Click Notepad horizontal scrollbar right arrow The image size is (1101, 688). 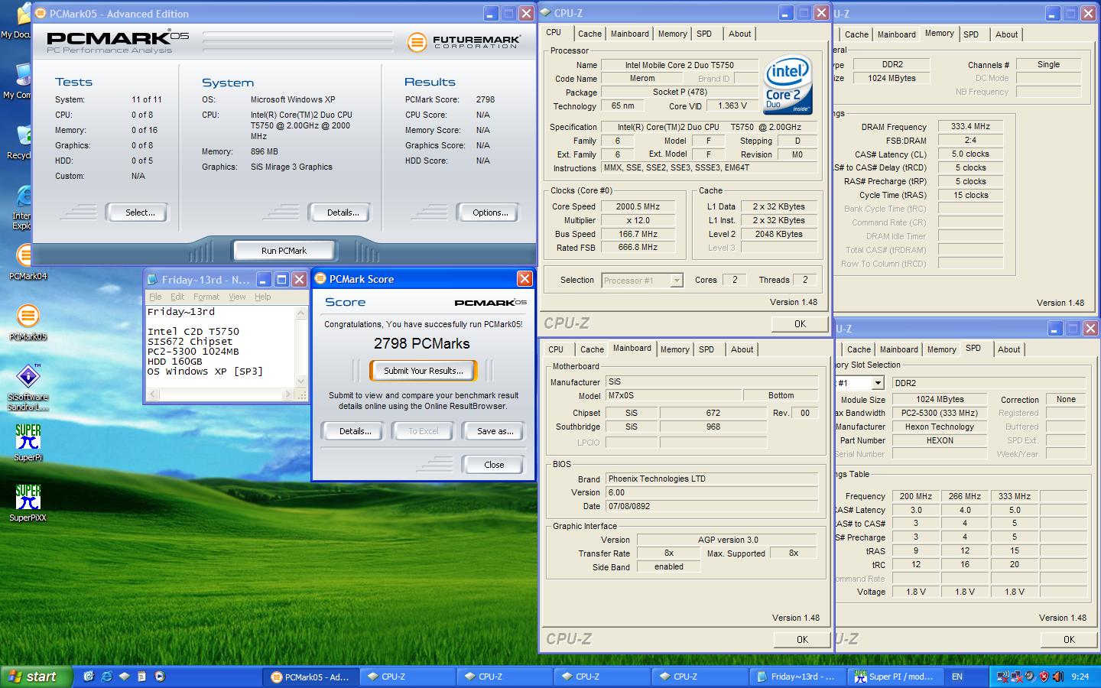tap(287, 394)
